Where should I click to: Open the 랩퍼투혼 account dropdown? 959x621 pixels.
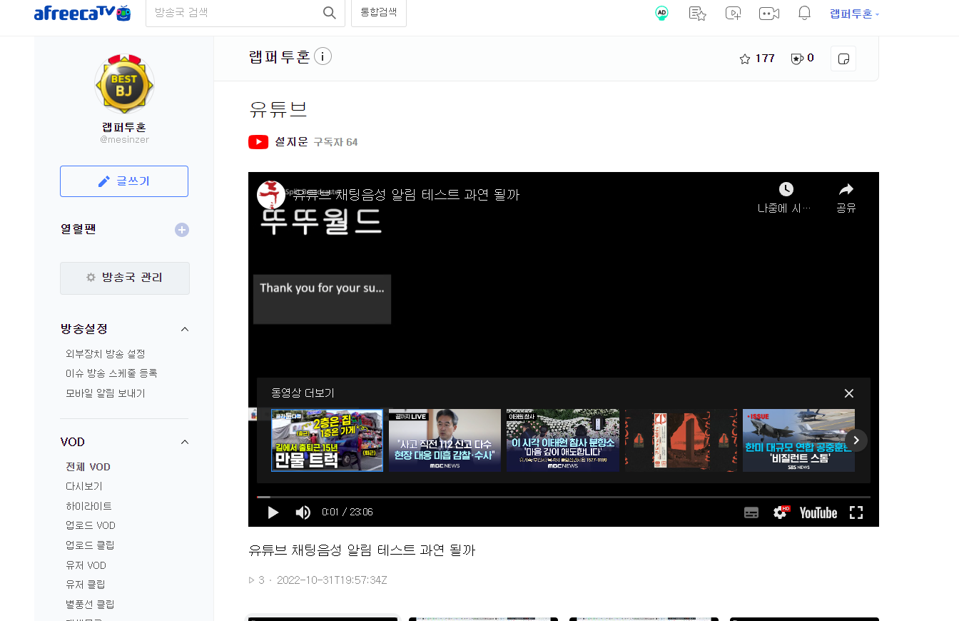[x=854, y=14]
